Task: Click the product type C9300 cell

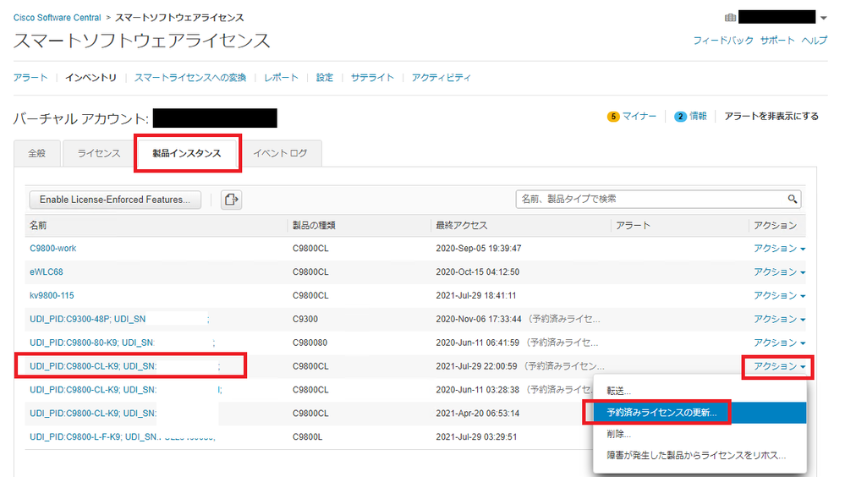Action: (305, 319)
